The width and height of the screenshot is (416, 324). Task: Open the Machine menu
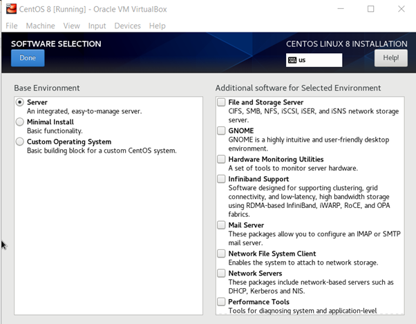[40, 26]
